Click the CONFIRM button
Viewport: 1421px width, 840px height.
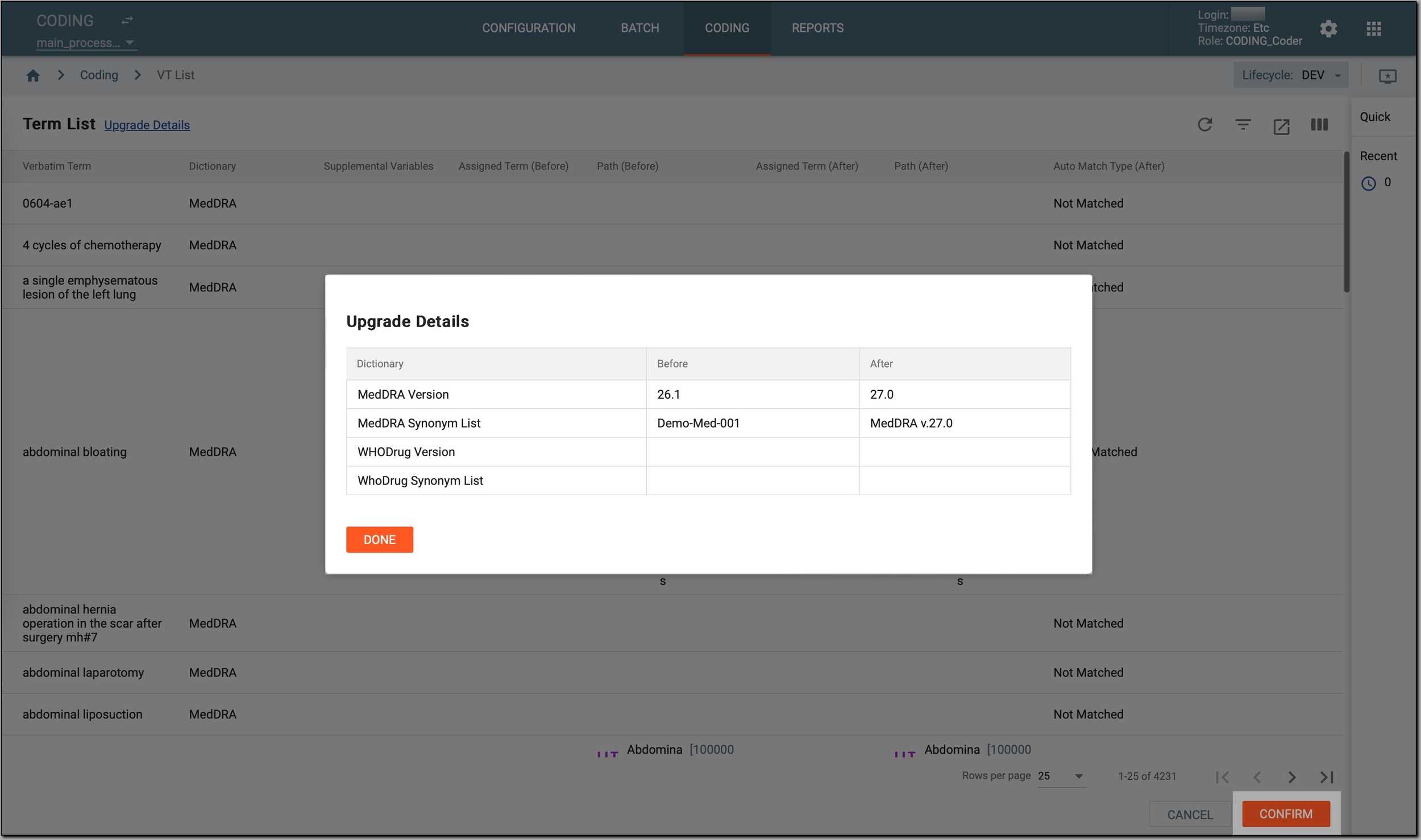1285,813
